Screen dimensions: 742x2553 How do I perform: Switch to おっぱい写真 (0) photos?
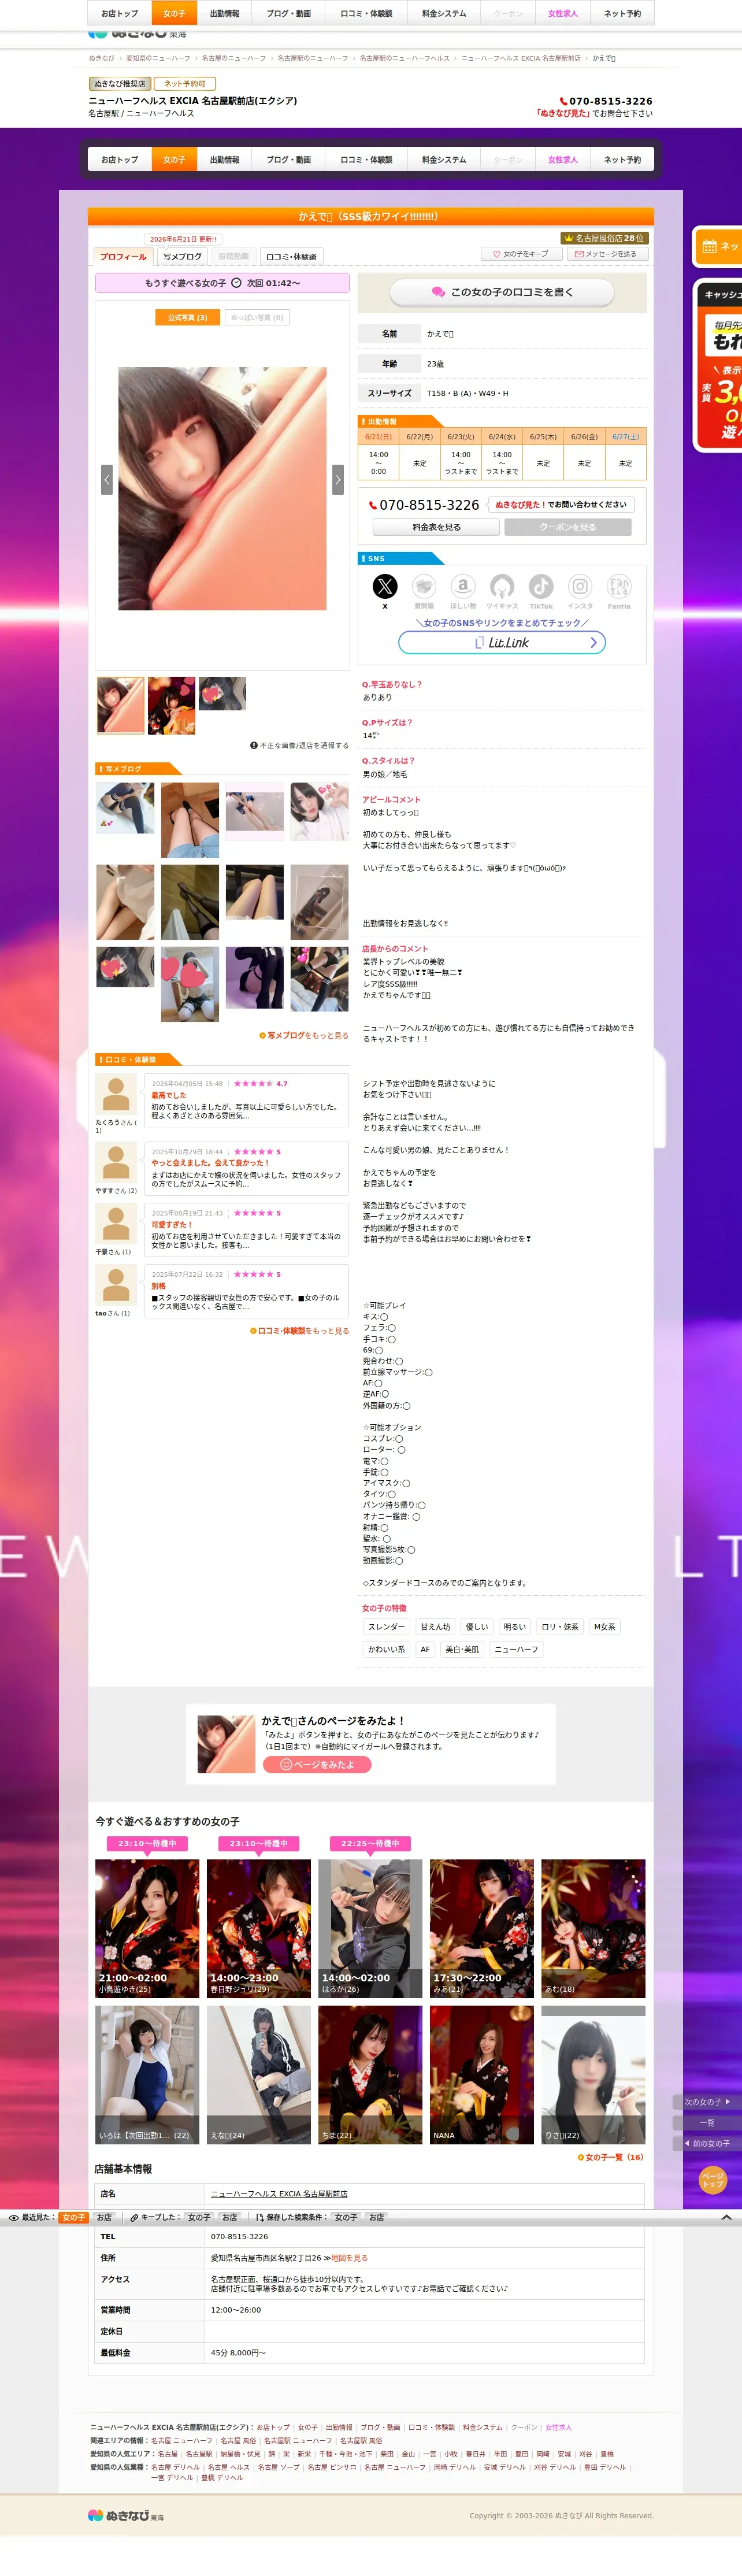coord(258,317)
